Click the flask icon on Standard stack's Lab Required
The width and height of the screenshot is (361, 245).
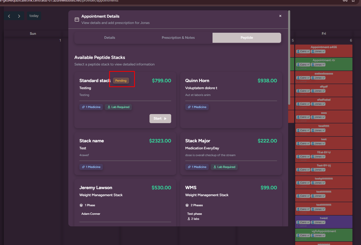pyautogui.click(x=109, y=107)
